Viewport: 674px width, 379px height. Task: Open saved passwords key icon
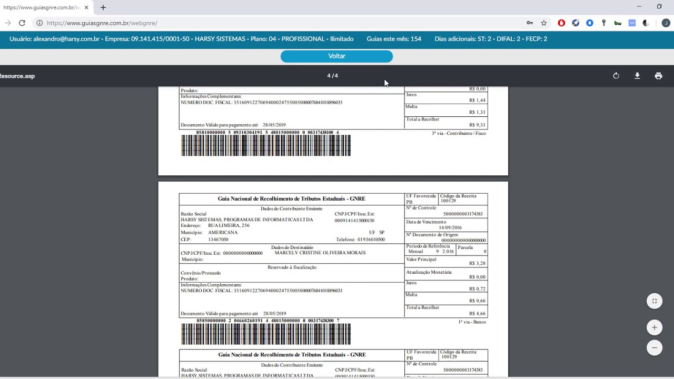(x=530, y=23)
